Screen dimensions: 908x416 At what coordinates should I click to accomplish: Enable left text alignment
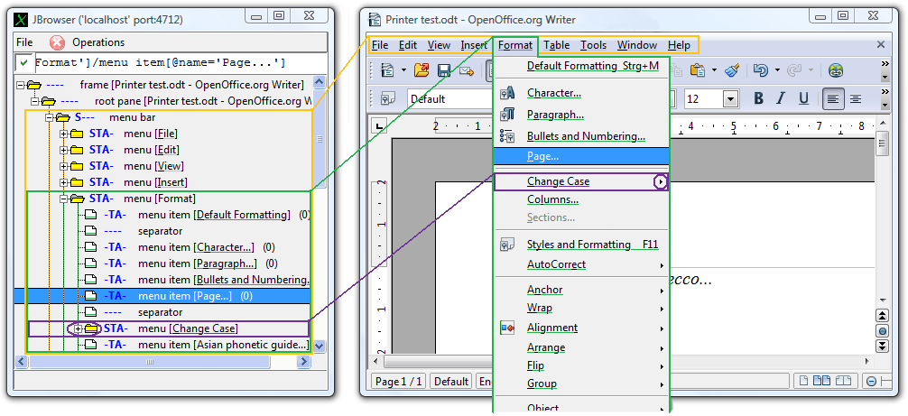(832, 98)
